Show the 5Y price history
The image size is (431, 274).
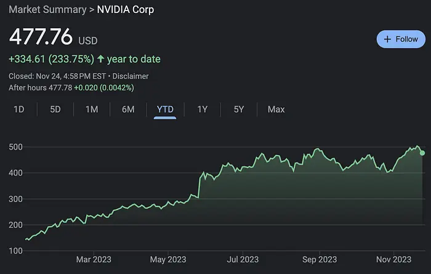[239, 110]
